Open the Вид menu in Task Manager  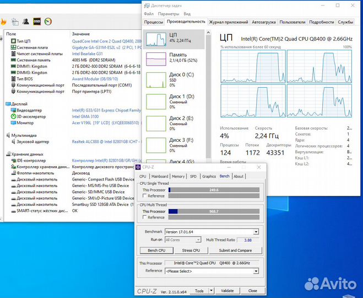pos(187,14)
